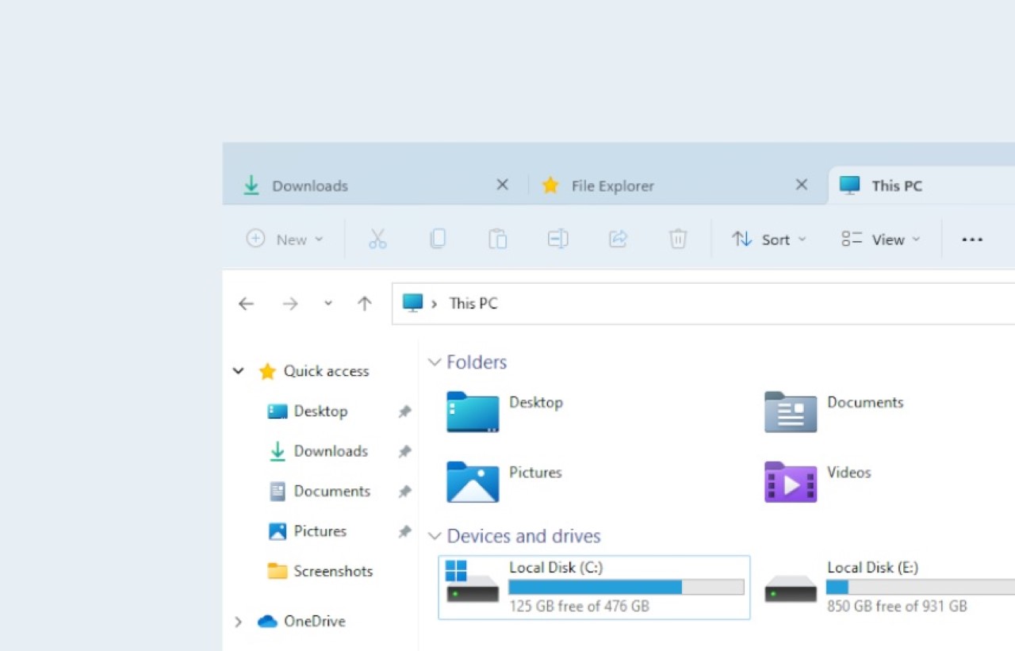Image resolution: width=1015 pixels, height=651 pixels.
Task: Go back with the left arrow
Action: coord(247,304)
